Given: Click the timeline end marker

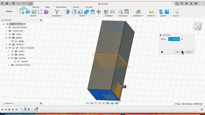Looking at the screenshot, I should [x=37, y=109].
